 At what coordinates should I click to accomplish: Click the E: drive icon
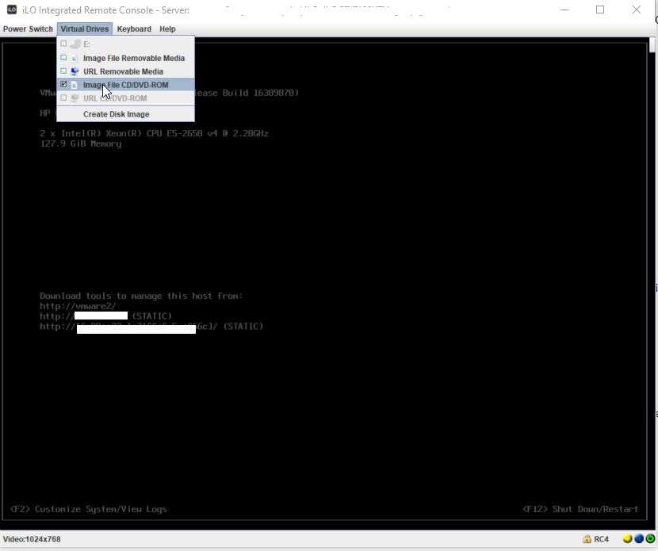coord(75,44)
